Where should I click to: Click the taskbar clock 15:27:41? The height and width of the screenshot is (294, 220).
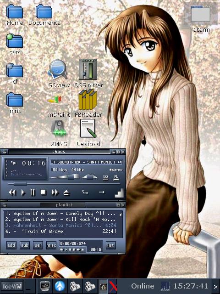(x=191, y=286)
